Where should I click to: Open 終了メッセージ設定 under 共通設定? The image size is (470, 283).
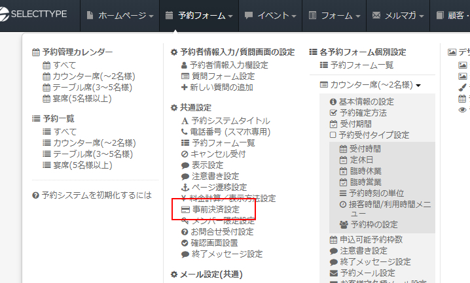point(222,254)
